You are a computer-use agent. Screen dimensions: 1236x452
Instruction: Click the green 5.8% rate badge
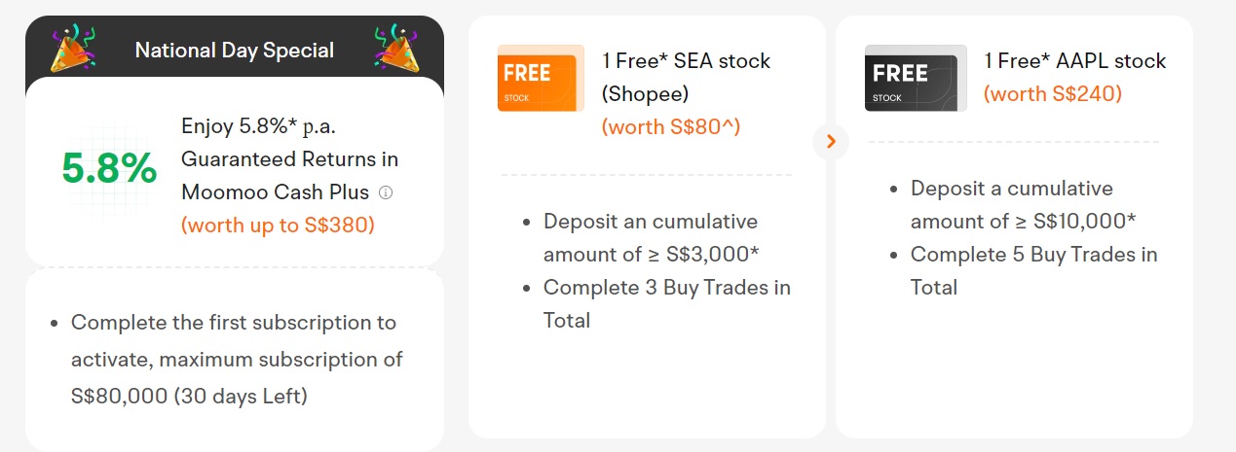(x=109, y=170)
